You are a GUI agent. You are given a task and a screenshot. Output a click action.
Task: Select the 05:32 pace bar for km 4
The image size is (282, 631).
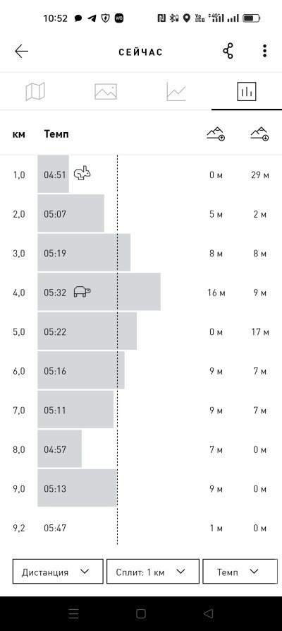coord(99,292)
